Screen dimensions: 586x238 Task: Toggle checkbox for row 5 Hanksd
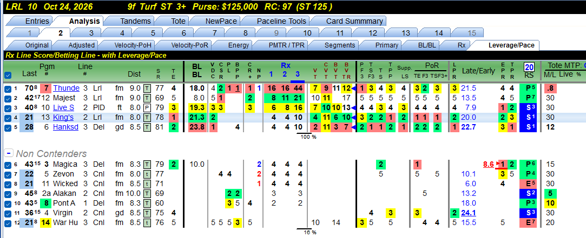tap(8, 127)
